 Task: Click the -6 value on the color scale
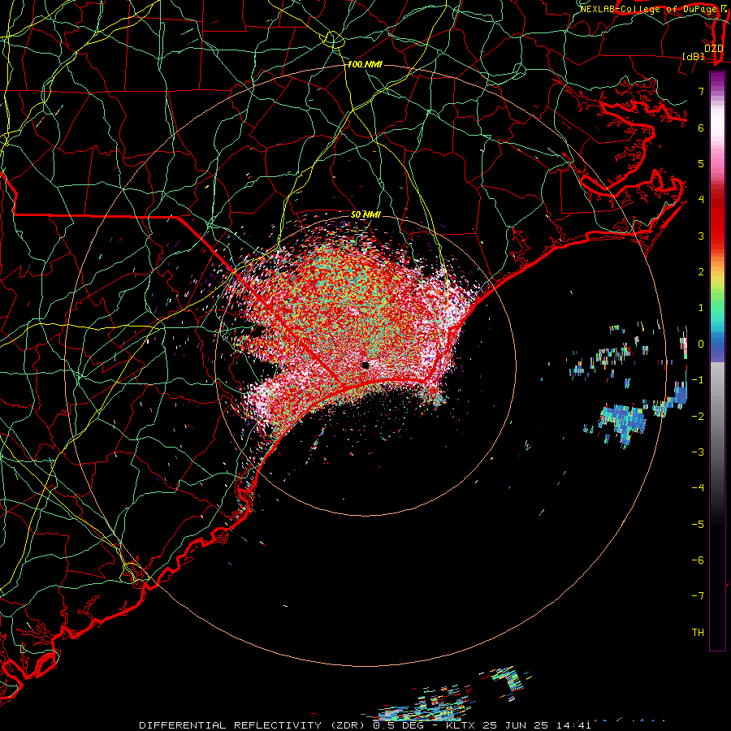click(698, 560)
